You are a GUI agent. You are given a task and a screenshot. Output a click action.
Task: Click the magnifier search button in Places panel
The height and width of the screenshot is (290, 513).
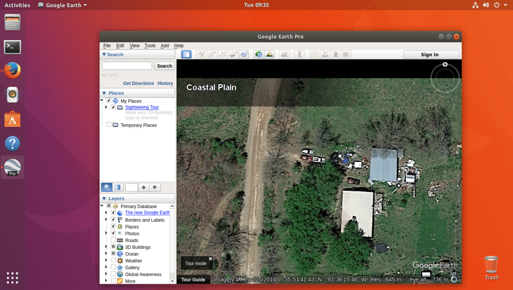point(107,187)
